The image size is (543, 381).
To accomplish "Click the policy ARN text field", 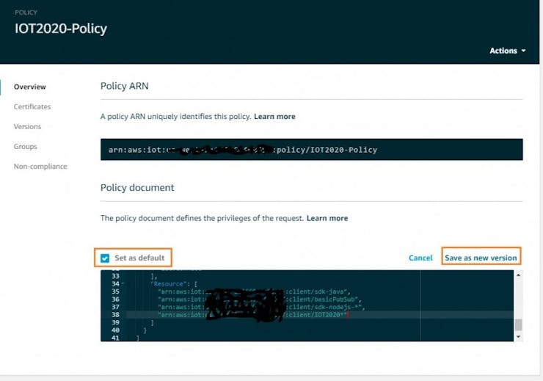I will click(x=312, y=150).
